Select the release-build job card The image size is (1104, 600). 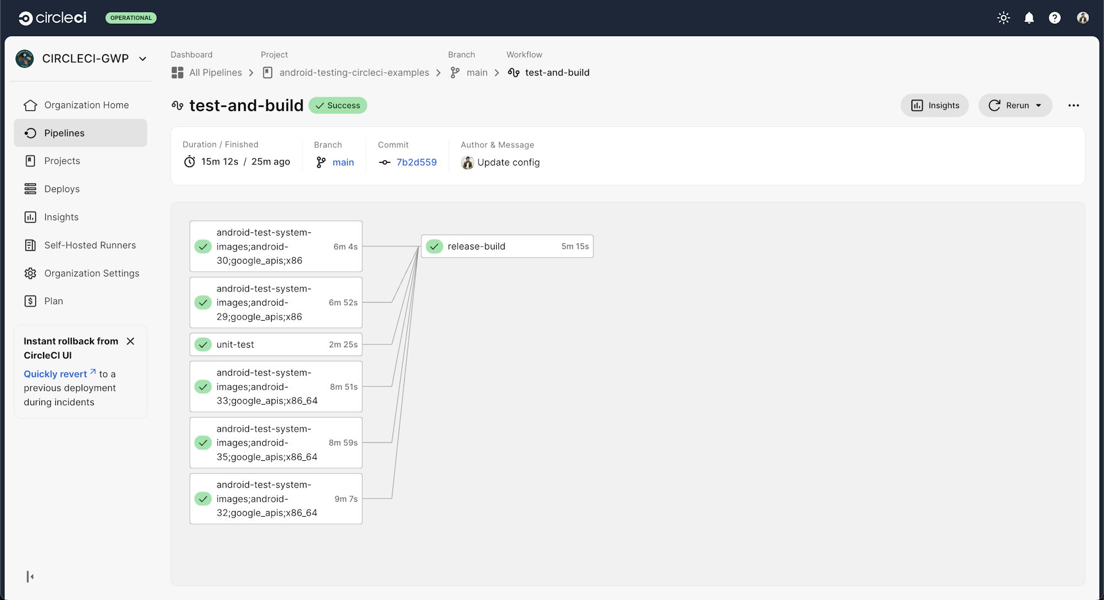[506, 246]
